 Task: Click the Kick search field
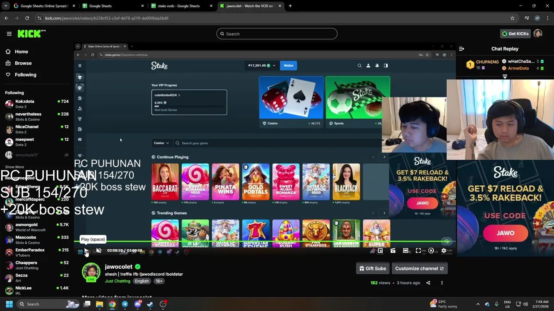277,34
